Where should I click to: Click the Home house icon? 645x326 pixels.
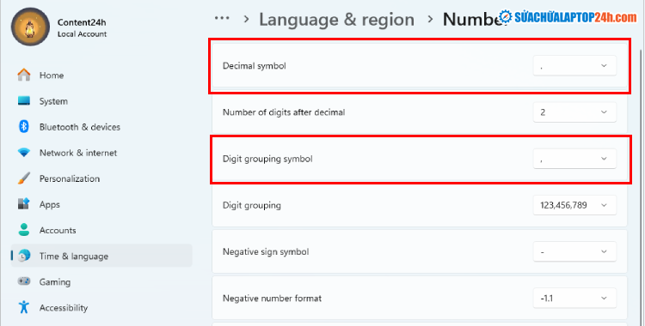[24, 75]
